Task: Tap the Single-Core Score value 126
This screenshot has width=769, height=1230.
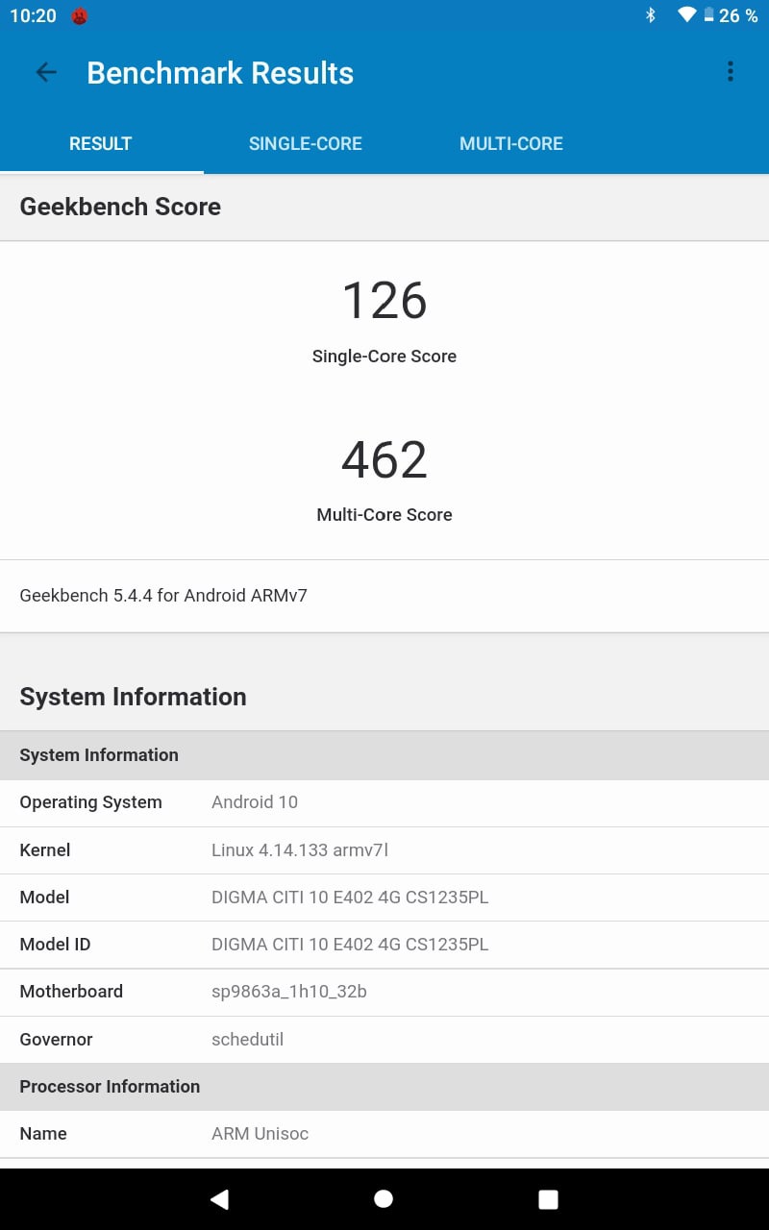Action: [384, 301]
